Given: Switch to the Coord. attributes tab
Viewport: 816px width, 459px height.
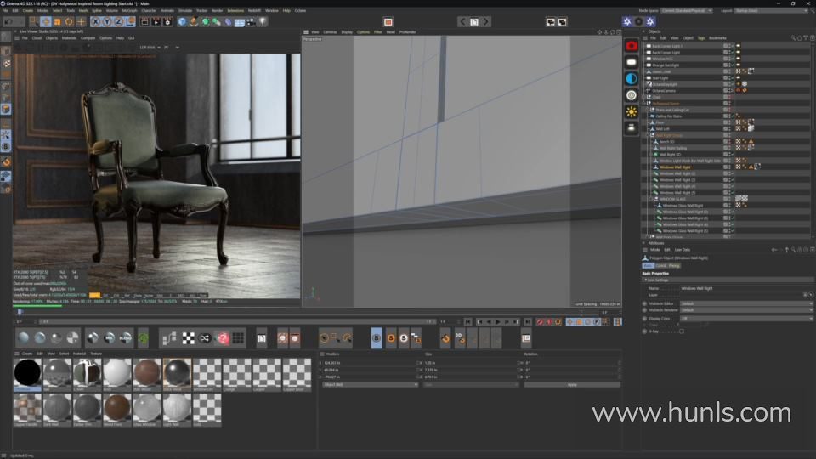Looking at the screenshot, I should tap(660, 265).
